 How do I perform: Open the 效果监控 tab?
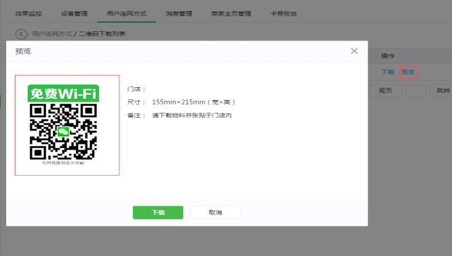coord(28,14)
